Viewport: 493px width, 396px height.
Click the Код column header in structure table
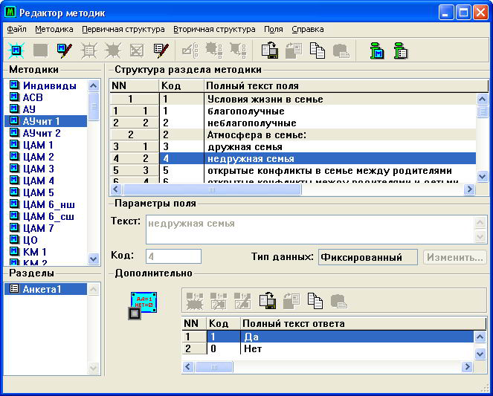[181, 85]
